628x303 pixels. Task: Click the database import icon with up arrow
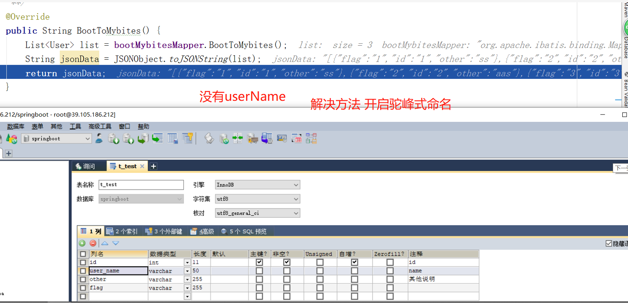[128, 139]
